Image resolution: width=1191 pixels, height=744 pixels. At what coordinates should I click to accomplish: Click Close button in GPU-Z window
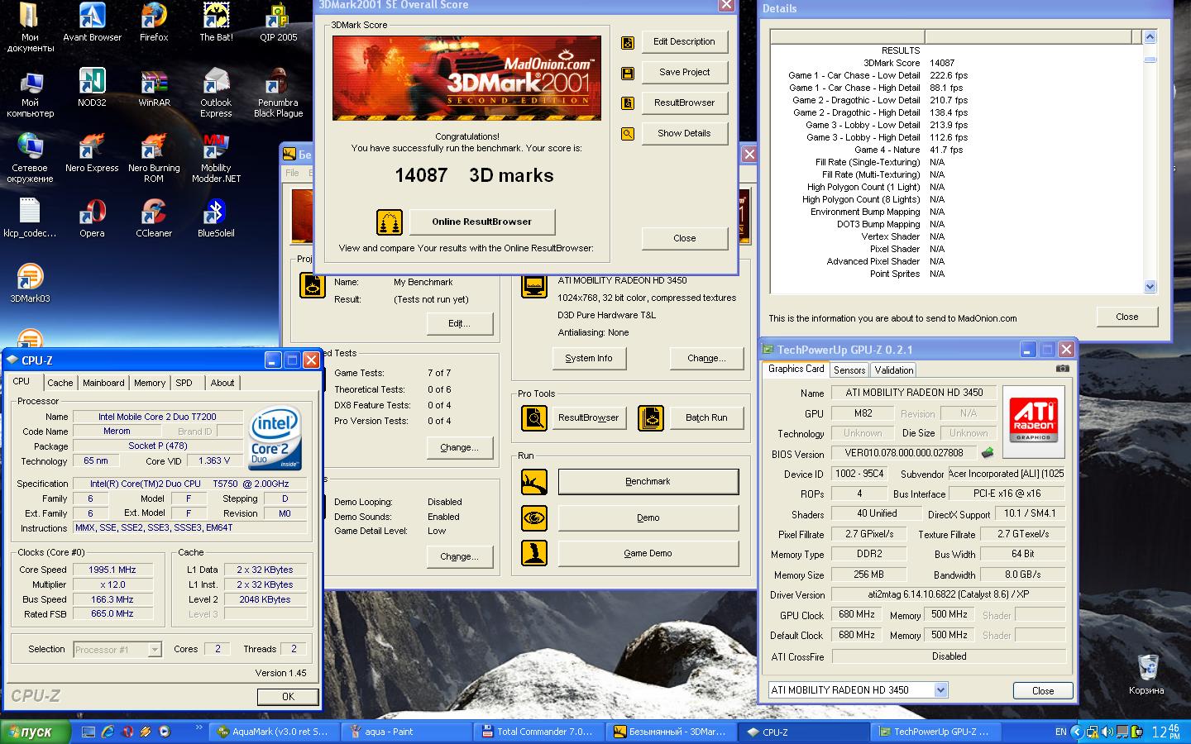tap(1043, 690)
